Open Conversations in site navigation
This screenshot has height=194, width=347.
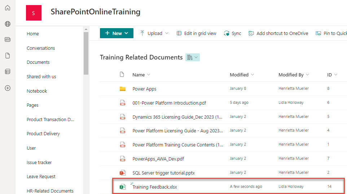41,48
